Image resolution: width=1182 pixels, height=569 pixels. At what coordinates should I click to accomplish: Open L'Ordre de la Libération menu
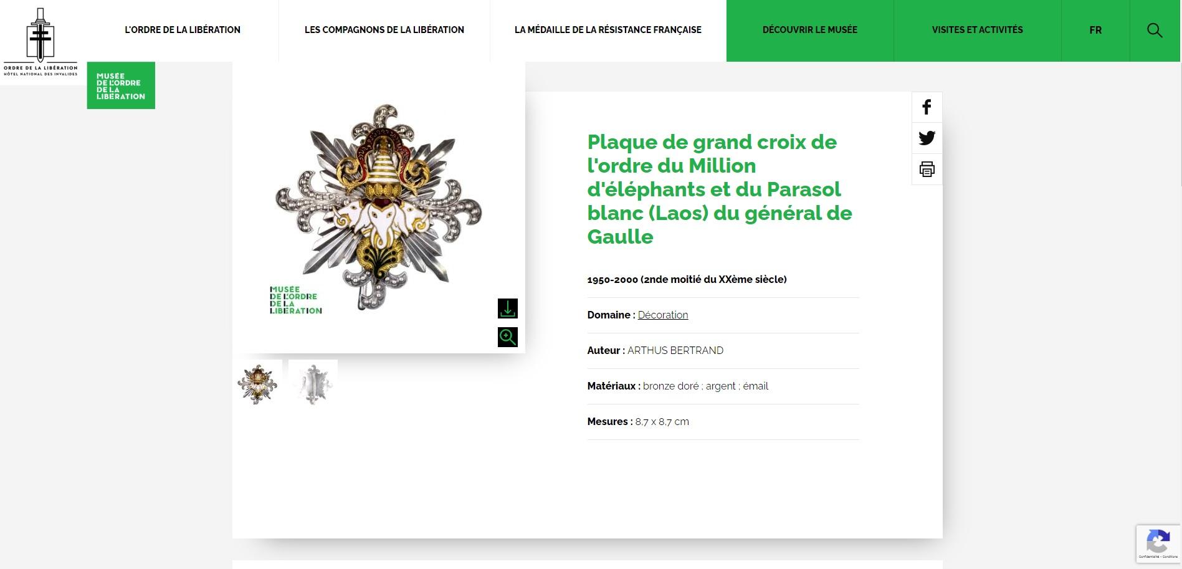pyautogui.click(x=183, y=30)
